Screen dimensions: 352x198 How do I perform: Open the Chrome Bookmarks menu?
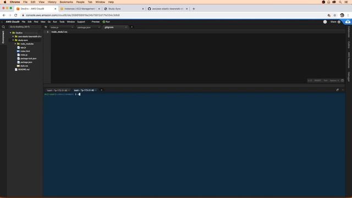(66, 2)
